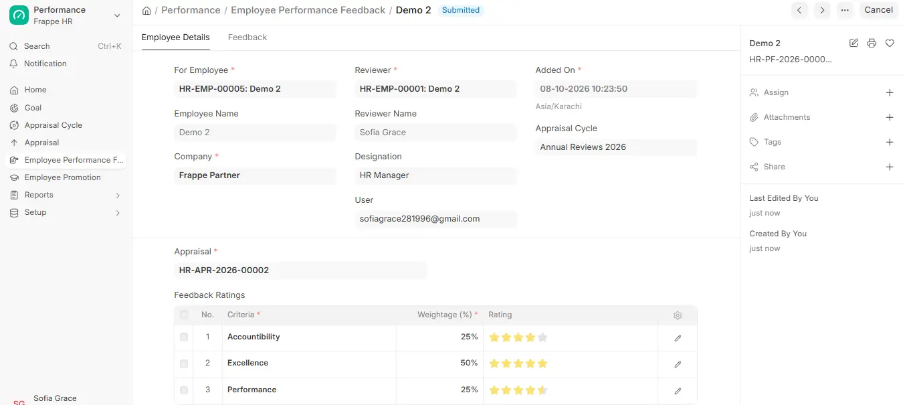The width and height of the screenshot is (905, 405).
Task: Add an assignment with Assign plus
Action: [x=890, y=92]
